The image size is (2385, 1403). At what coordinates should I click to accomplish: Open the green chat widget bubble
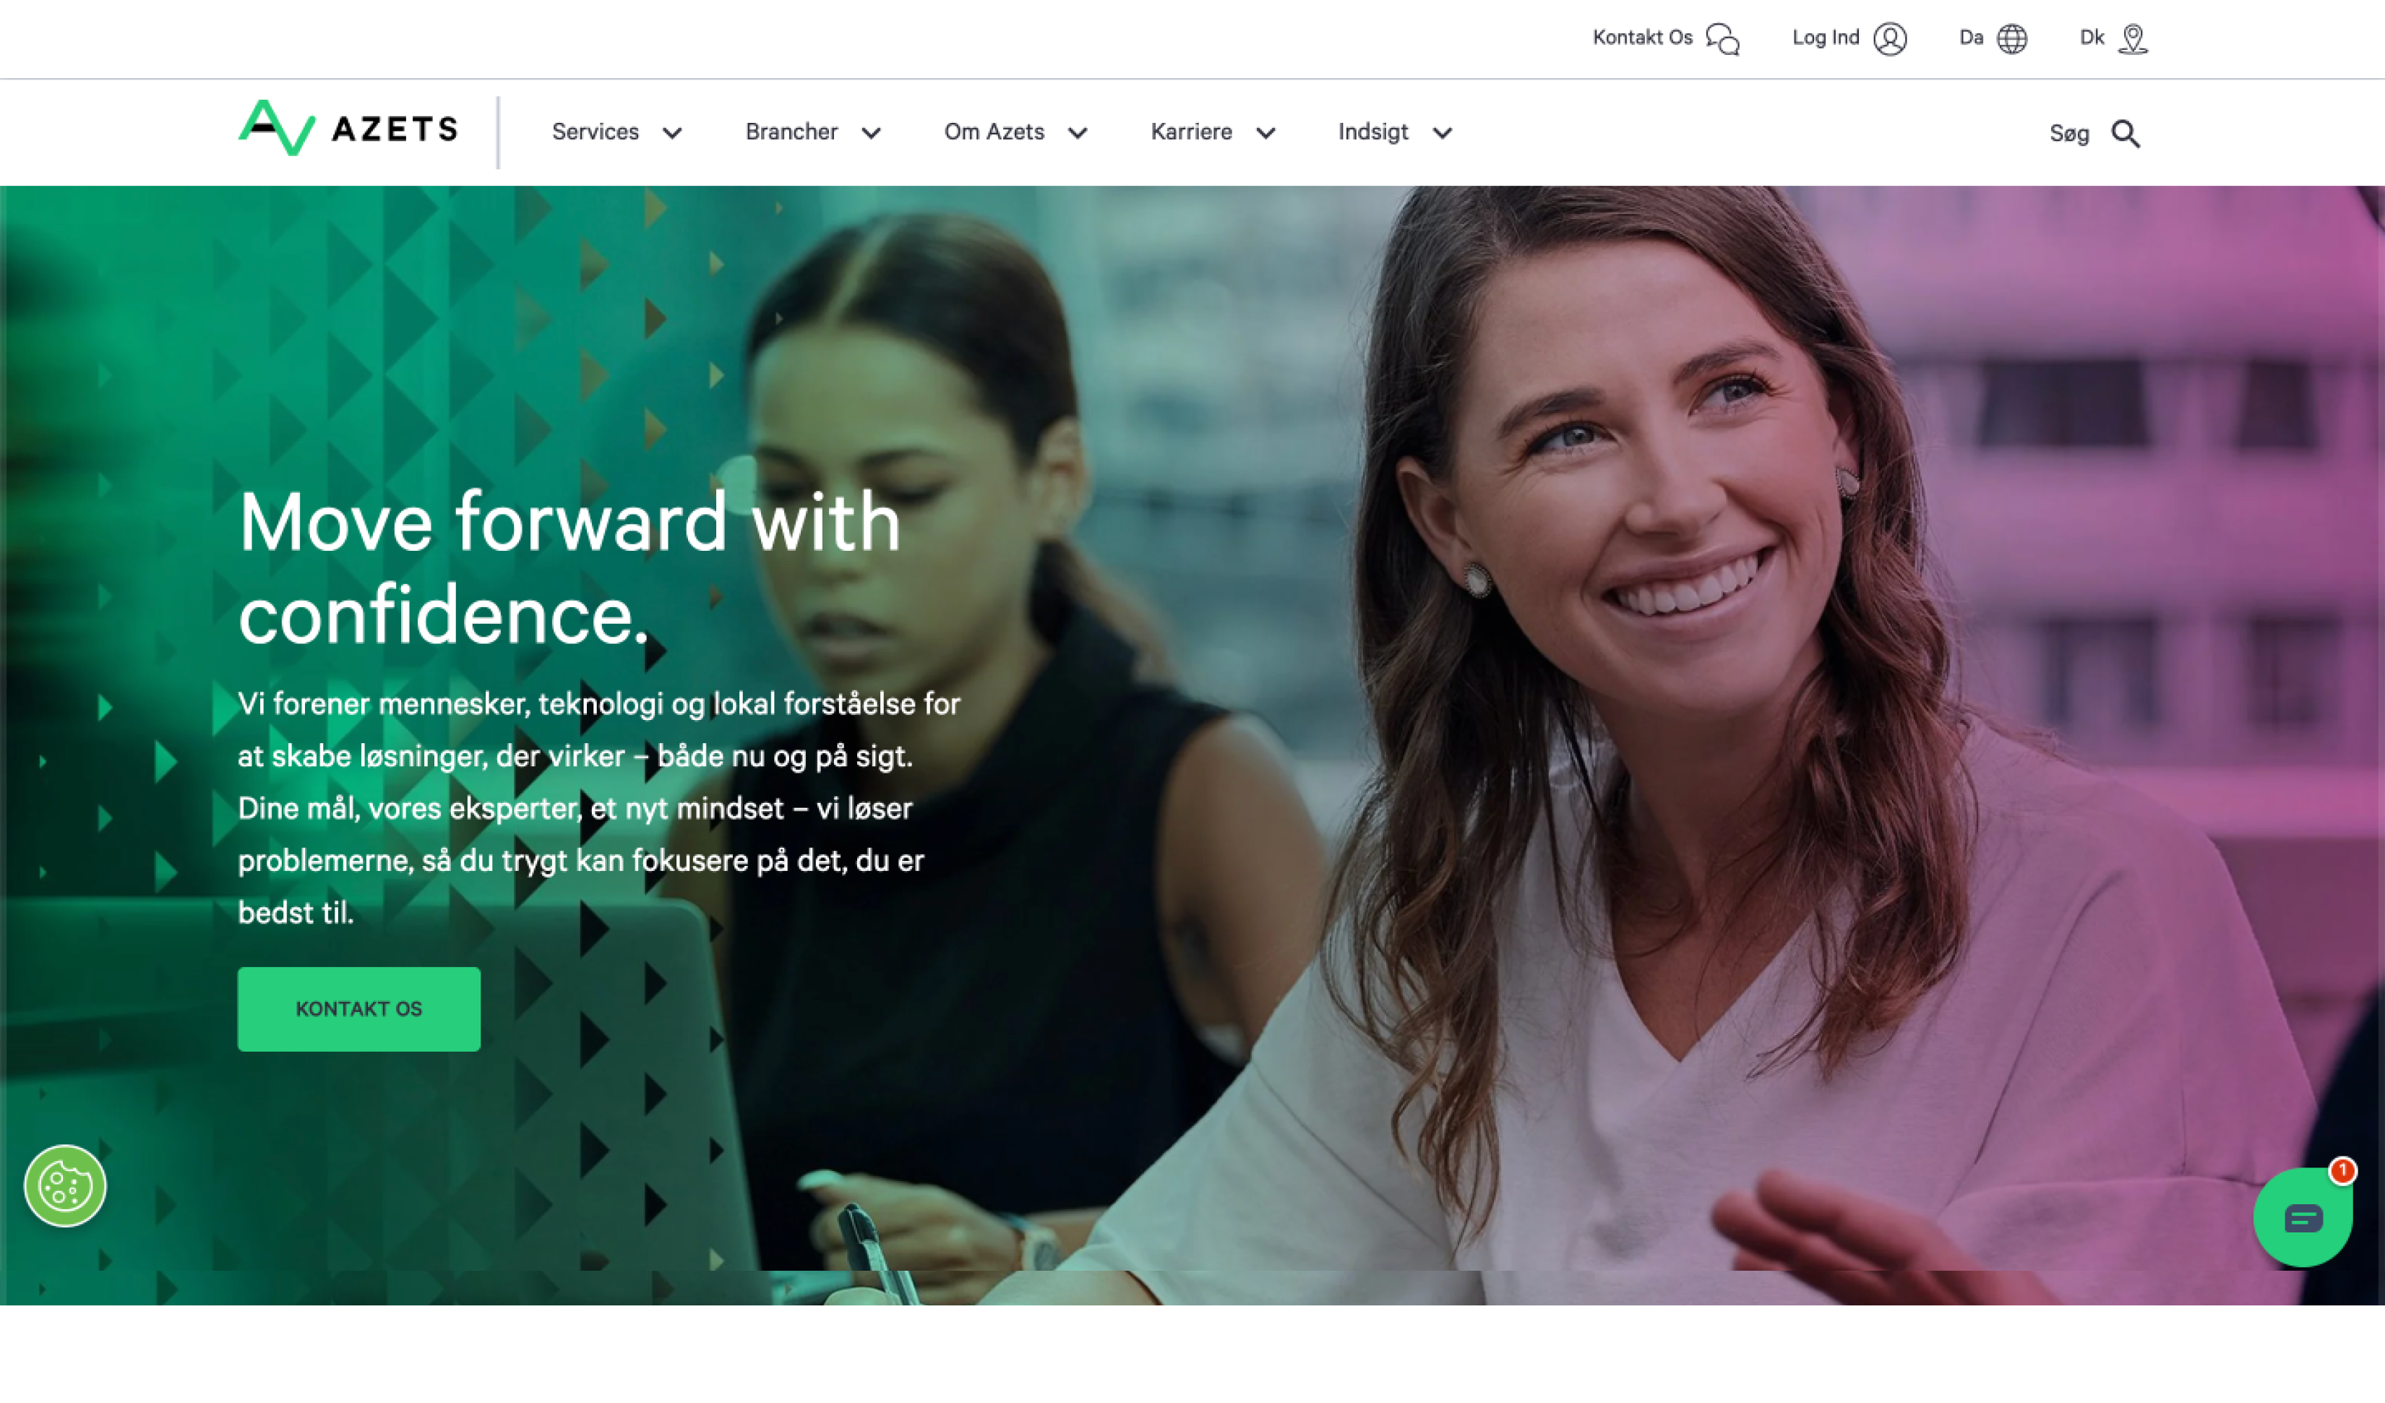point(2303,1217)
